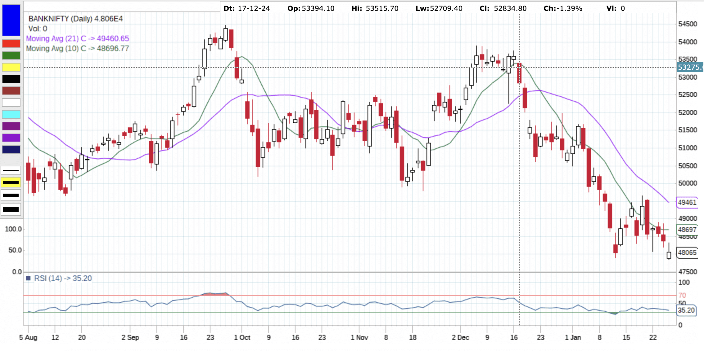Pick the cyan color swatch
The width and height of the screenshot is (704, 351).
(x=11, y=114)
